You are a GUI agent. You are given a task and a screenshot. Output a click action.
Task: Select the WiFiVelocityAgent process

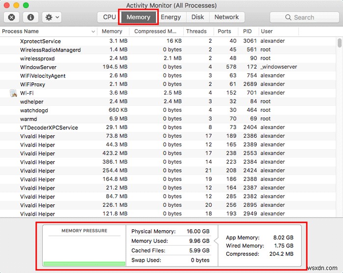point(168,75)
